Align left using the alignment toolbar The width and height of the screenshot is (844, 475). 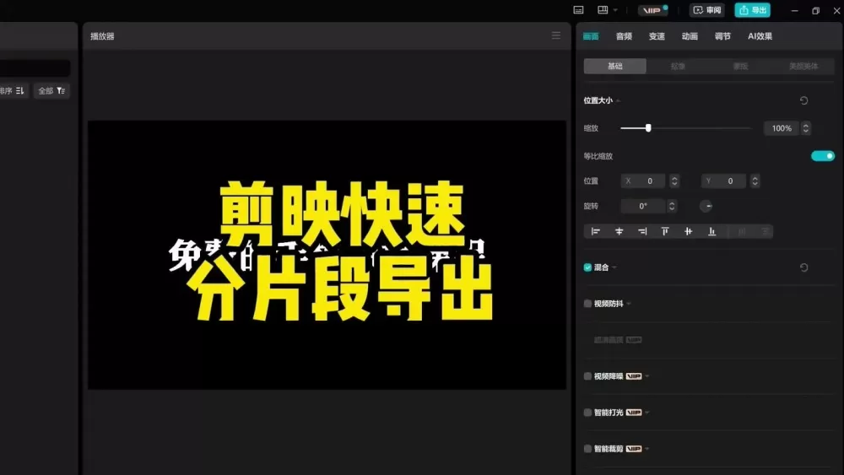[x=595, y=231]
